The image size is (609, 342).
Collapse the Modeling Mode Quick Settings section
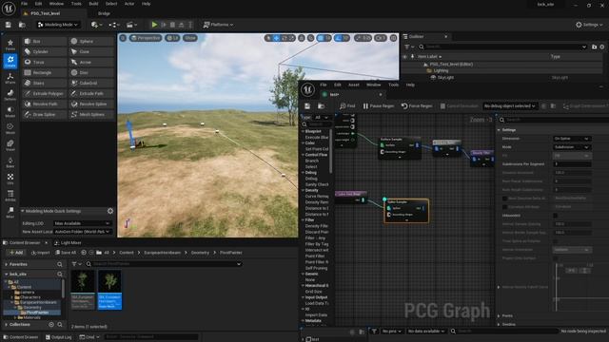click(x=23, y=211)
